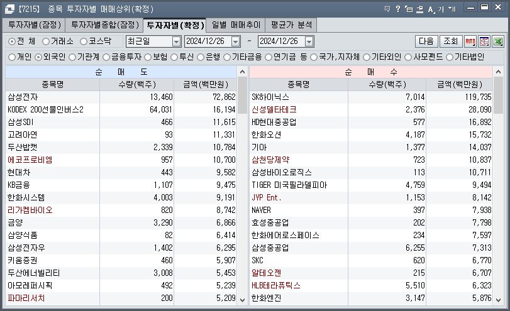Choose the 기관계 investor radio button

click(x=72, y=57)
